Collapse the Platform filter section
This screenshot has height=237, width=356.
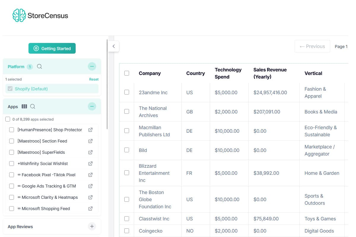[x=92, y=66]
